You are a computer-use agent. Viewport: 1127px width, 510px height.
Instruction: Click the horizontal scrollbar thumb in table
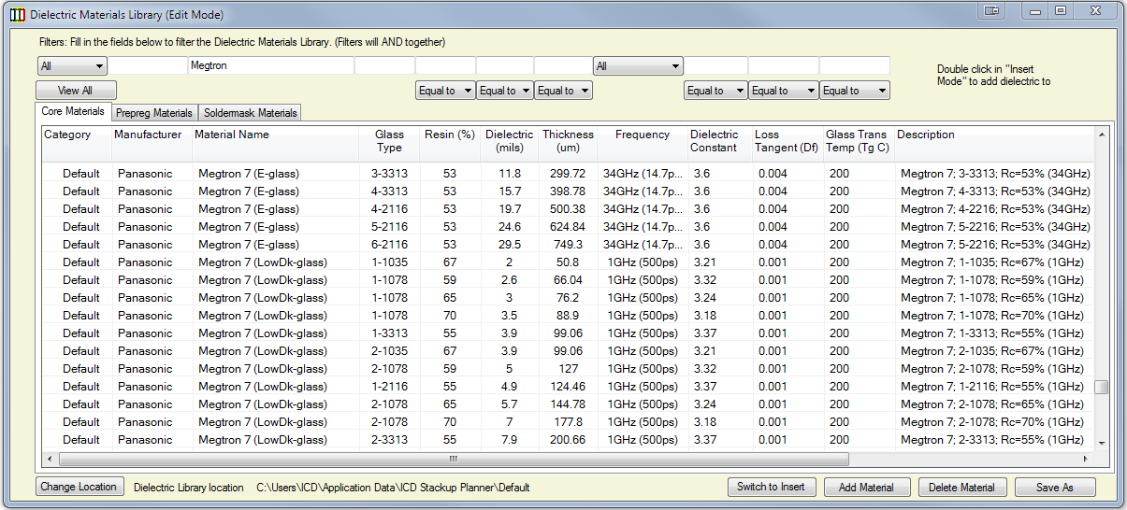click(x=453, y=459)
